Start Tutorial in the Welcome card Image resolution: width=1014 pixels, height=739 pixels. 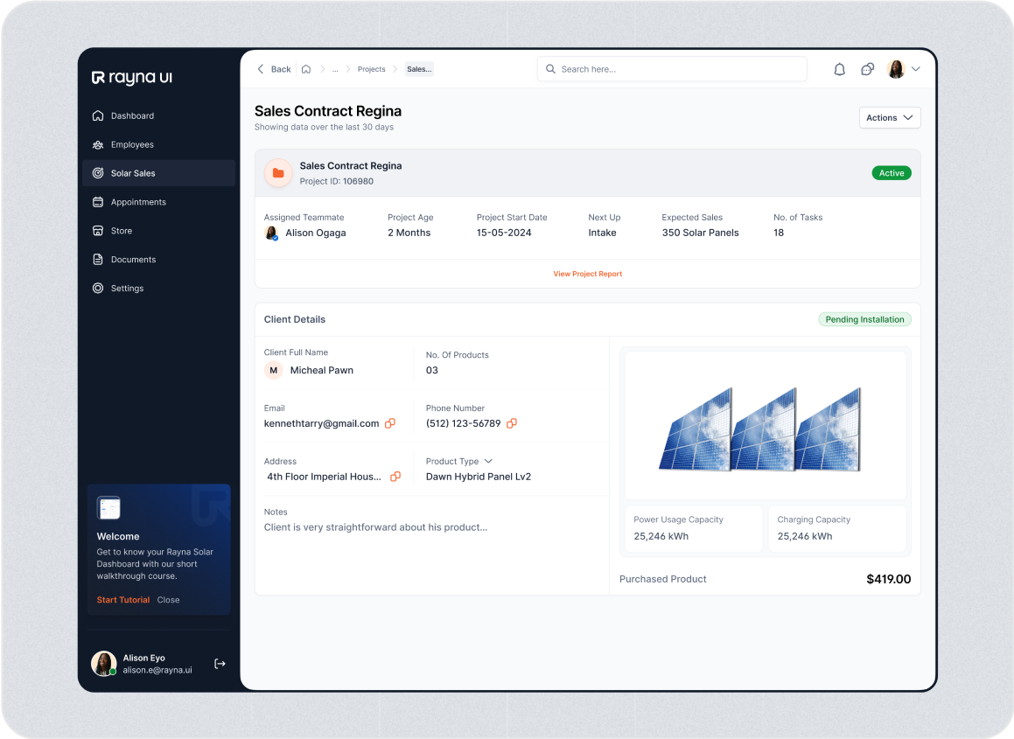coord(122,600)
